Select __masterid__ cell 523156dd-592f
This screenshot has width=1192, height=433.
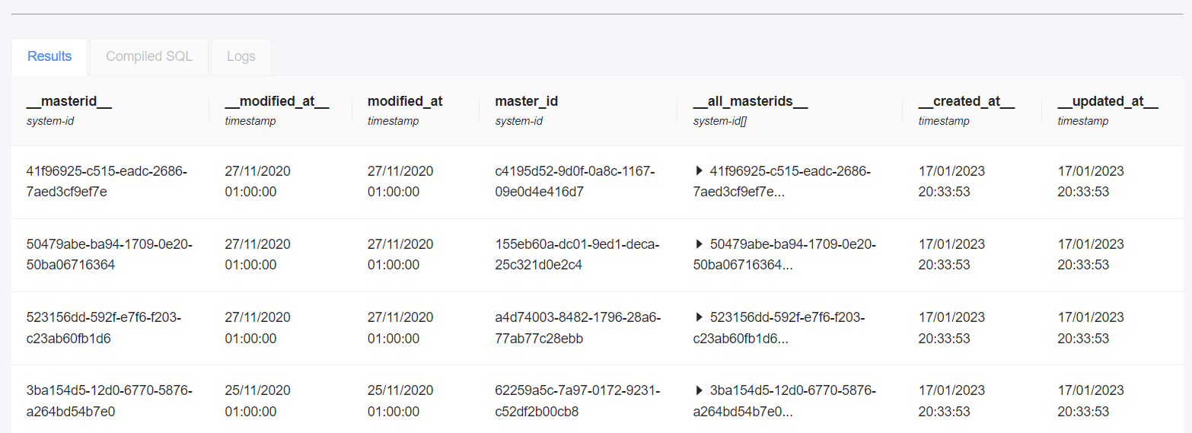104,328
